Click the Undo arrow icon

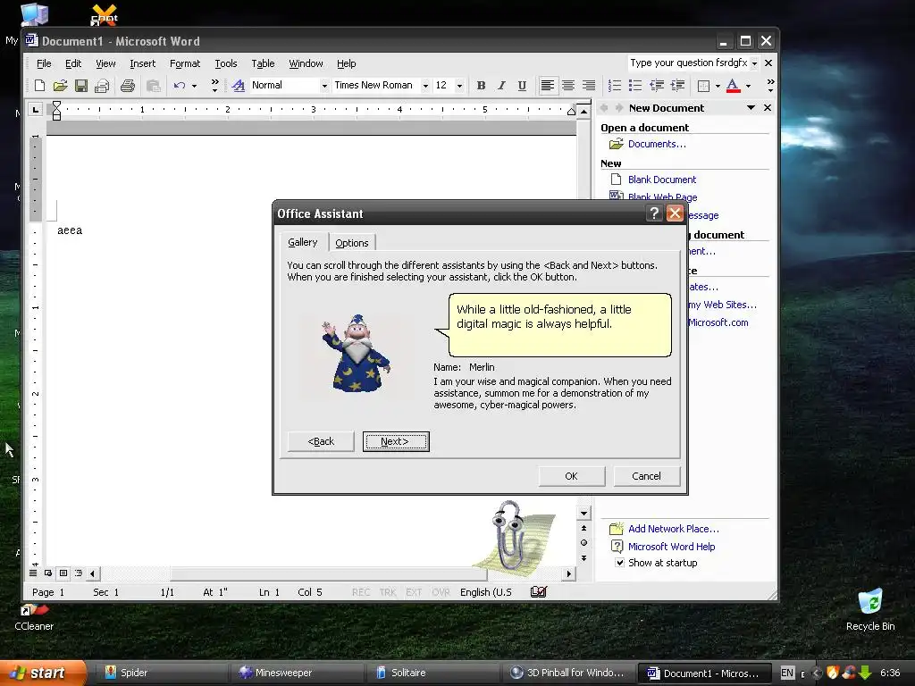point(180,86)
